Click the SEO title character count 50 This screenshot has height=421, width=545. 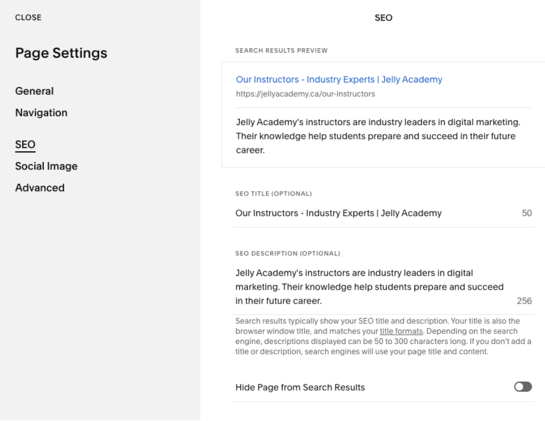pos(527,213)
